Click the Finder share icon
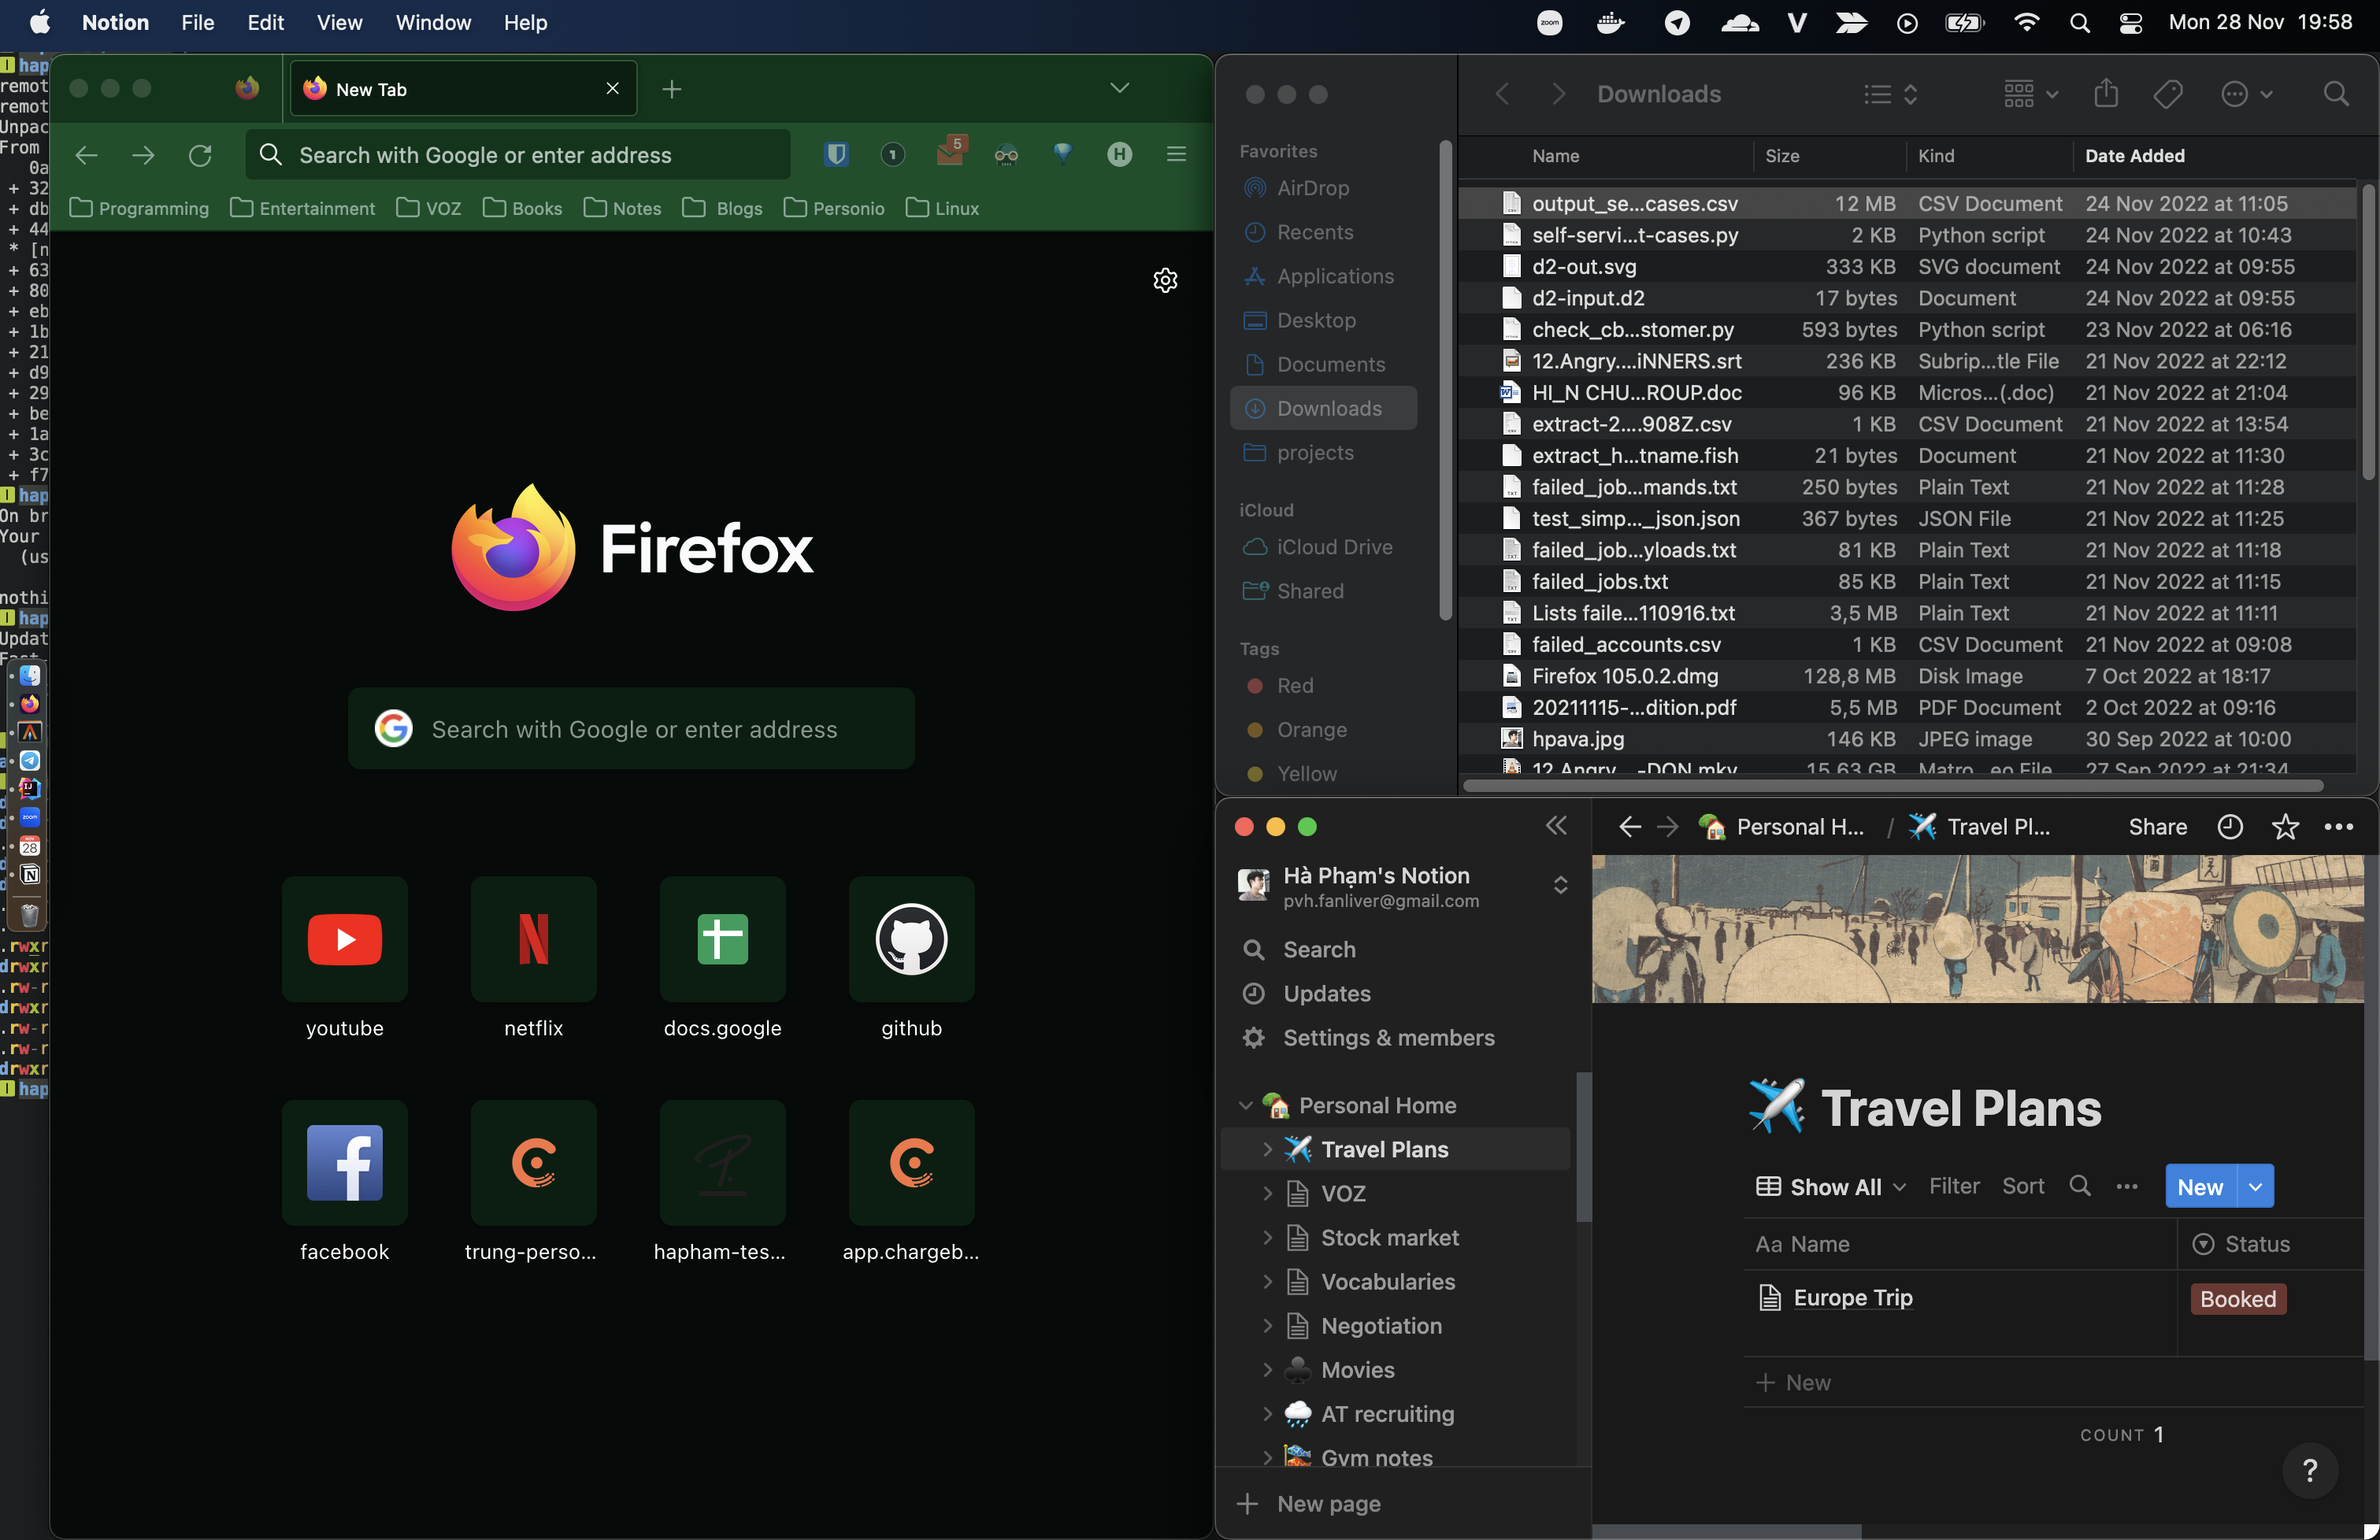 (x=2106, y=94)
